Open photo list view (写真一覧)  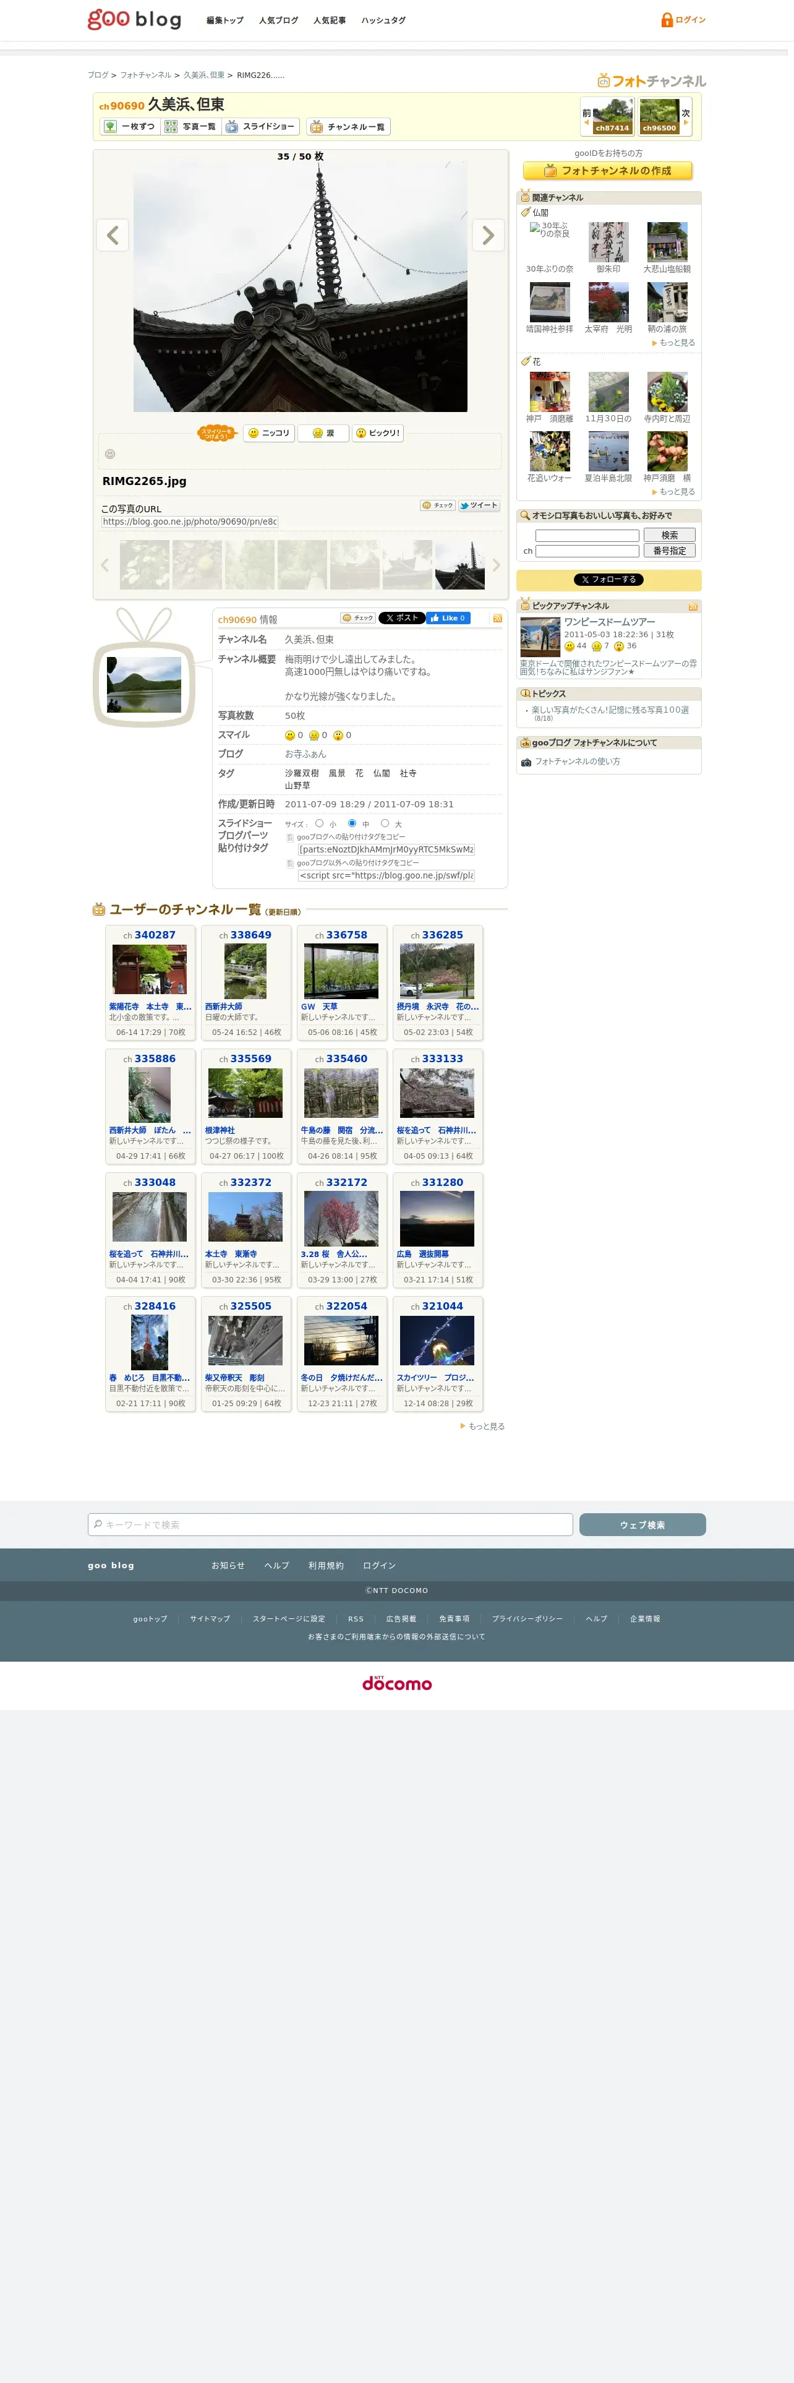[190, 127]
